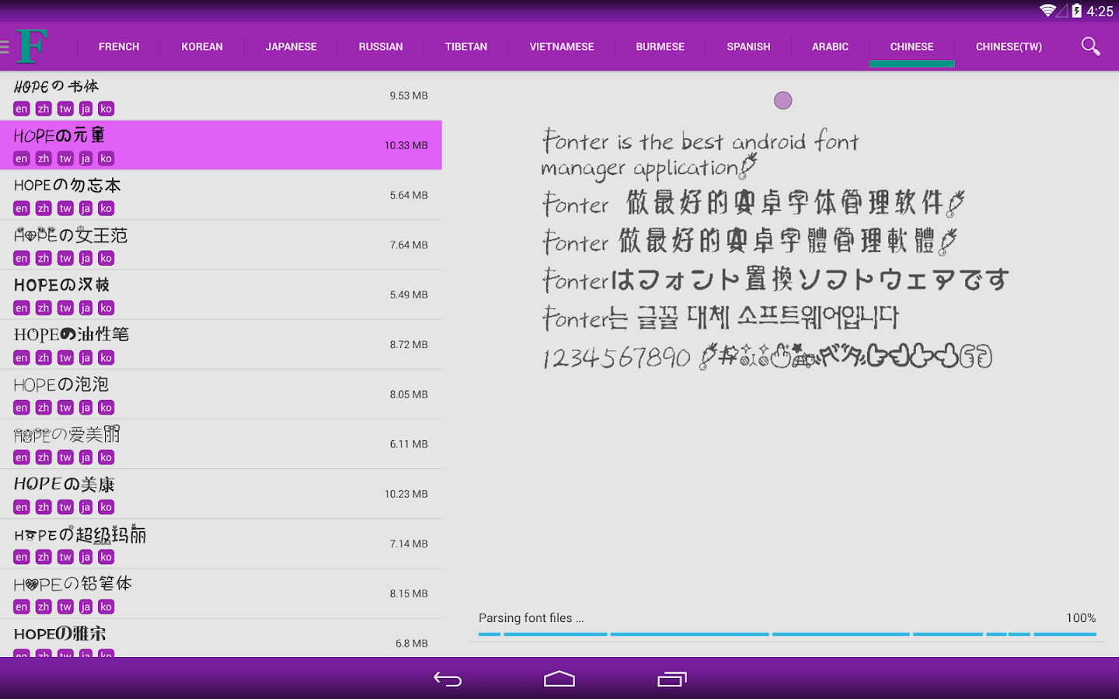Tap the 'ja' tag on 5.49 MB font
1119x699 pixels.
coord(85,308)
